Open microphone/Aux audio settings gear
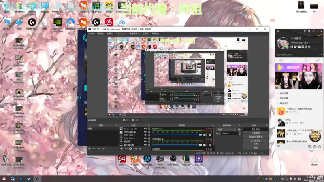 click(x=210, y=135)
